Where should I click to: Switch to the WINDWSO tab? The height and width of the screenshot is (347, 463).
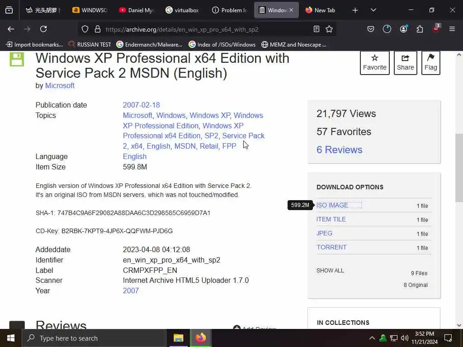[90, 10]
